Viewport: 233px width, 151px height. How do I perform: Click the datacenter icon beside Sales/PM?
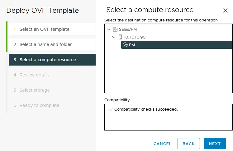point(115,30)
